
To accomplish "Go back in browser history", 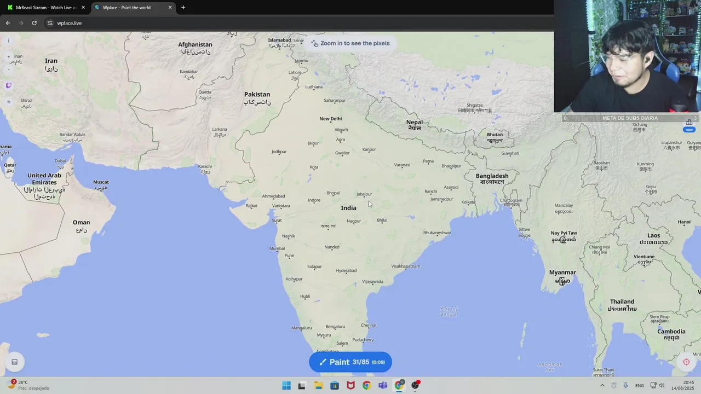I will click(8, 23).
